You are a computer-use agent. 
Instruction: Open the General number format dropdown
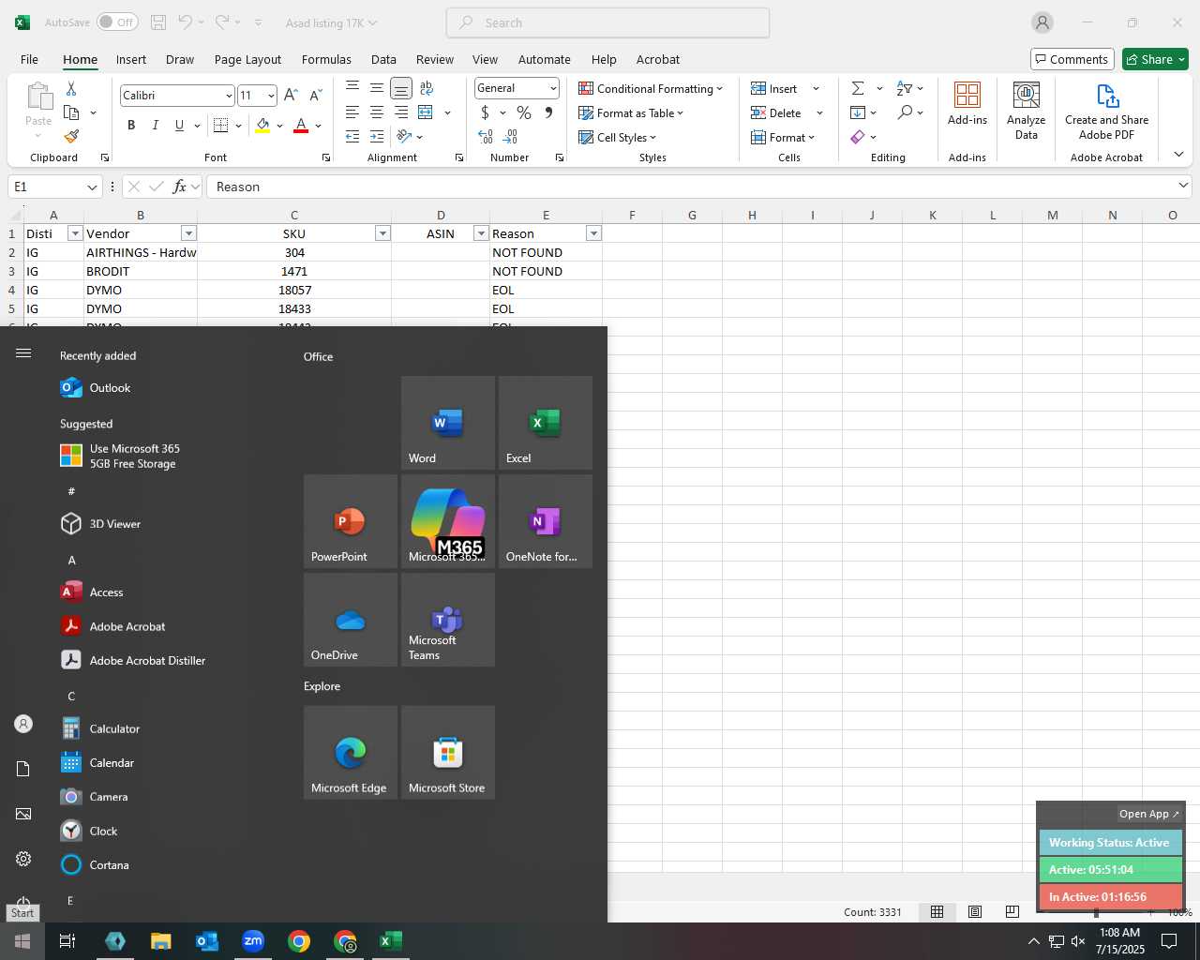tap(553, 88)
